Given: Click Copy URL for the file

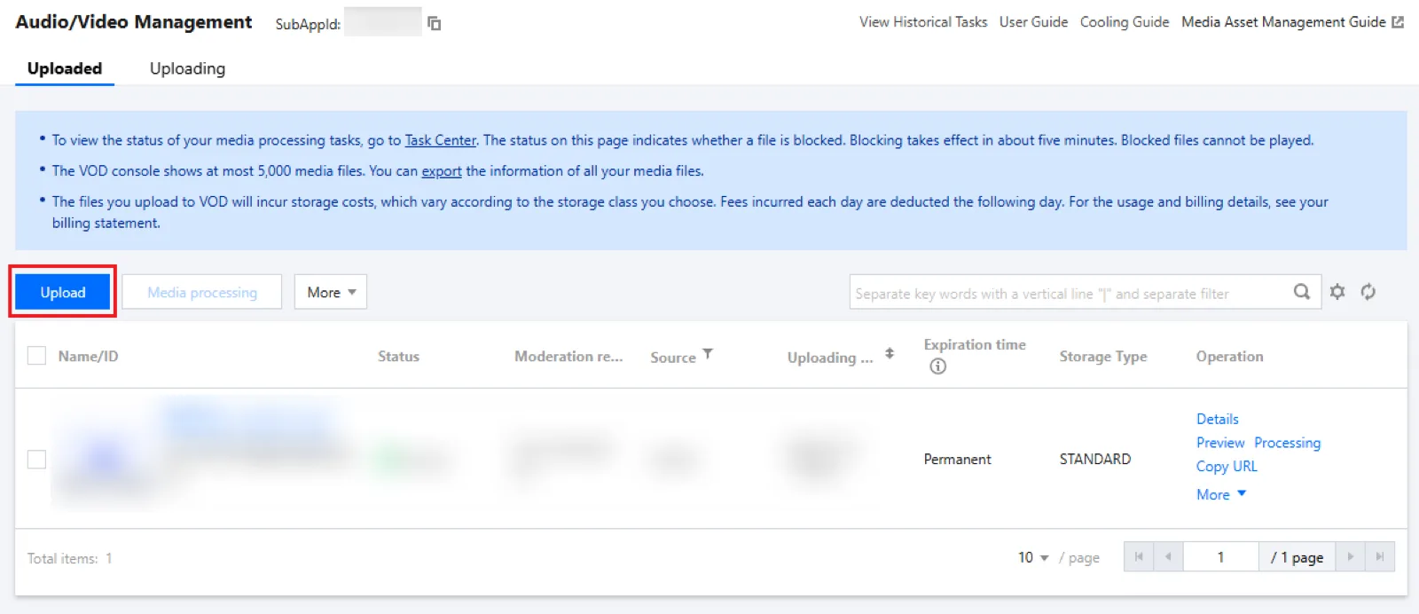Looking at the screenshot, I should [x=1227, y=466].
